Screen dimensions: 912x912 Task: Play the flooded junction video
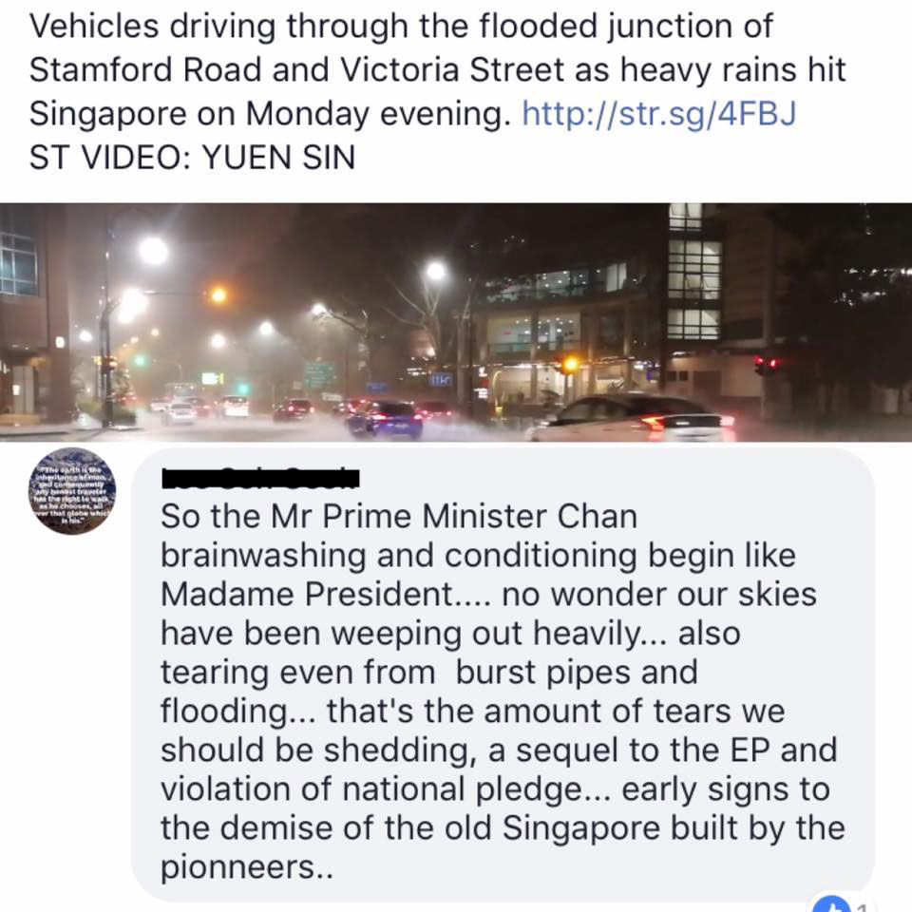456,322
